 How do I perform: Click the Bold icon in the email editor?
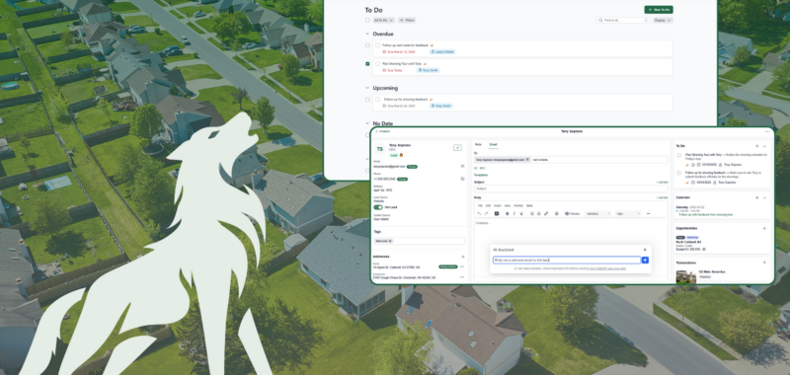[x=507, y=213]
